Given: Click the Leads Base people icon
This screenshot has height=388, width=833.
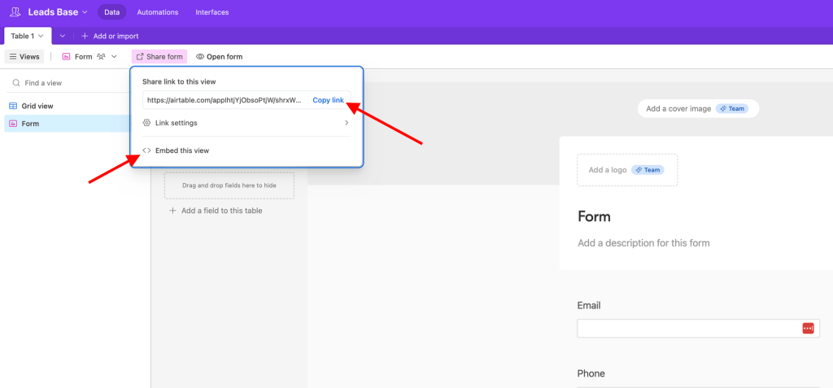Looking at the screenshot, I should coord(15,11).
